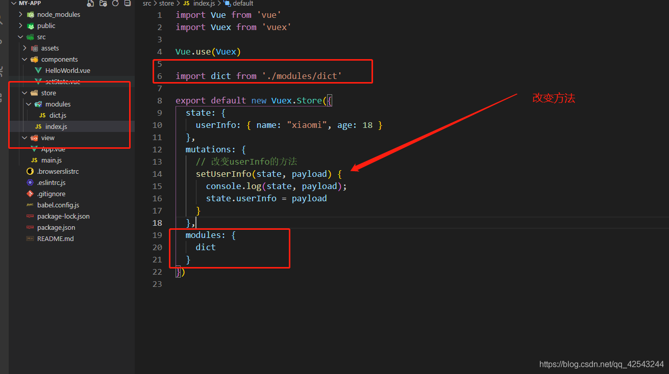Refresh the explorer file tree
669x374 pixels.
coord(115,3)
